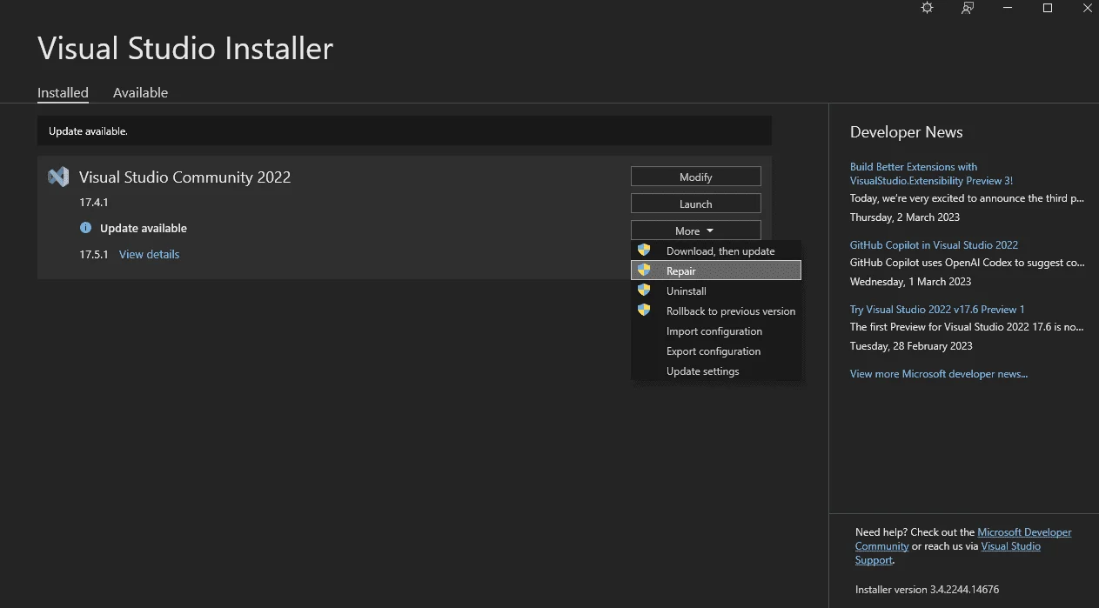The image size is (1099, 608).
Task: Open GitHub Copilot in Visual Studio 2022 article
Action: pos(934,244)
